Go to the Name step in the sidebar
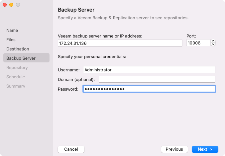Image resolution: width=225 pixels, height=156 pixels. click(x=12, y=30)
